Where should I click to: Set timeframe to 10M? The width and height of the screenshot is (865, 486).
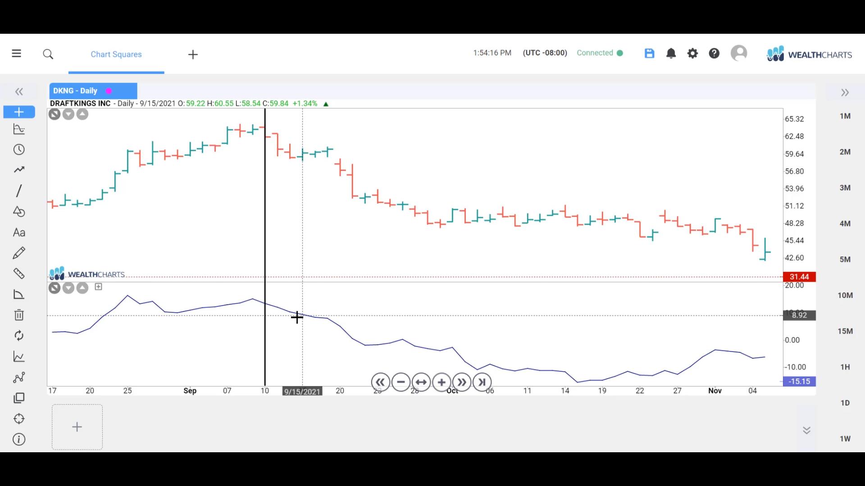coord(845,296)
